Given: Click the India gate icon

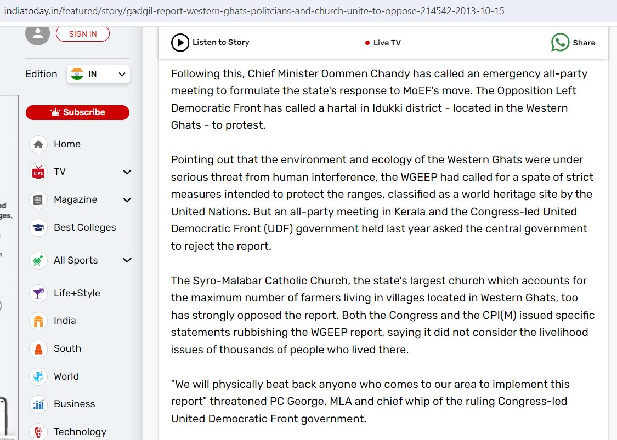Looking at the screenshot, I should point(38,321).
